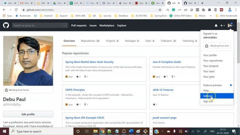
Task: Click the profile photo
Action: tap(28, 61)
